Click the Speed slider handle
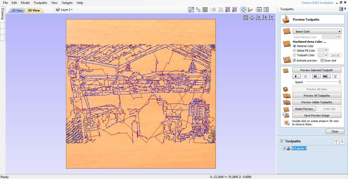Viewport: 348px width, 179px height. (x=340, y=82)
